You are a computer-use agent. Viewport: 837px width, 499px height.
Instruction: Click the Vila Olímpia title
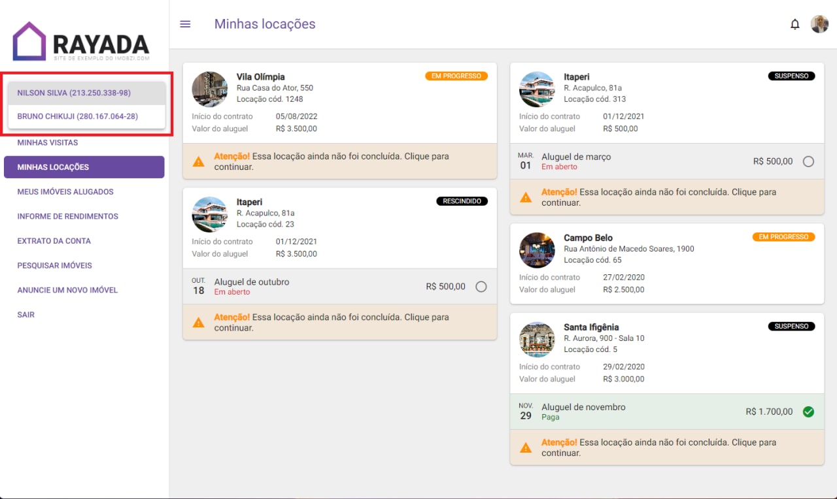(261, 77)
